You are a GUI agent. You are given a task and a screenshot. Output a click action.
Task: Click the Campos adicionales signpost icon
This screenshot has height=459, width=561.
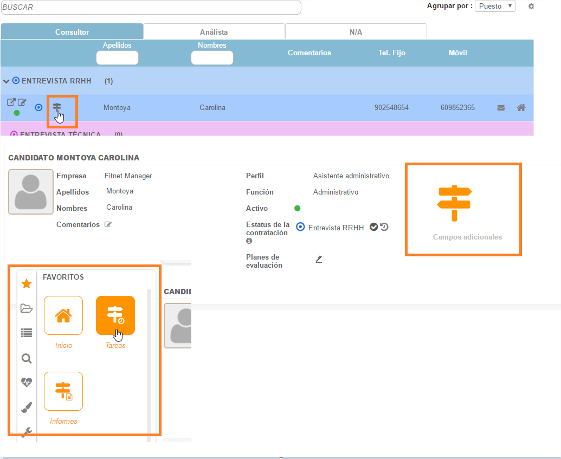point(454,203)
